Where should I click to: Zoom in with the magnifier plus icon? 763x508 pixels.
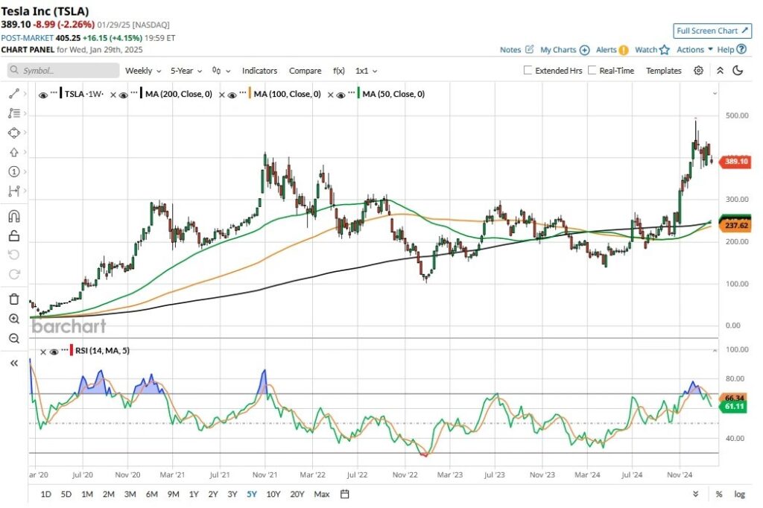click(13, 319)
